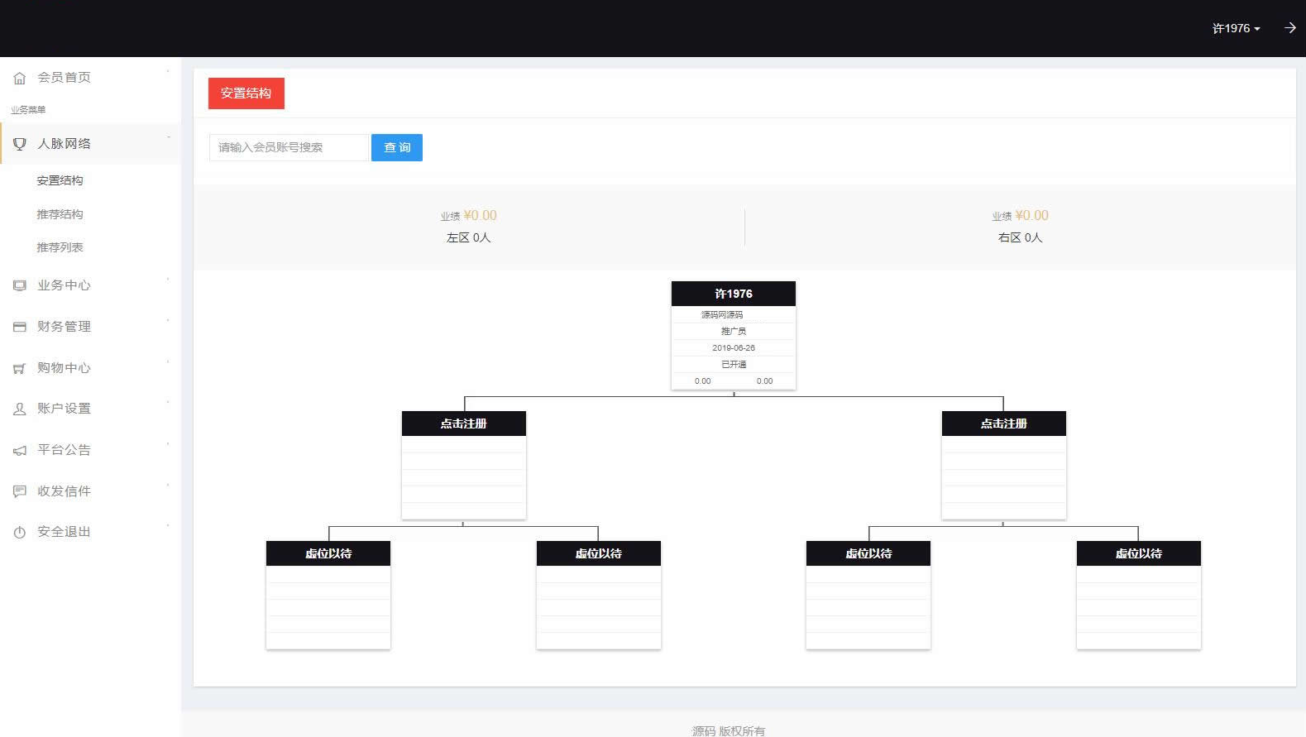Select the 许1976 root node header

click(734, 294)
